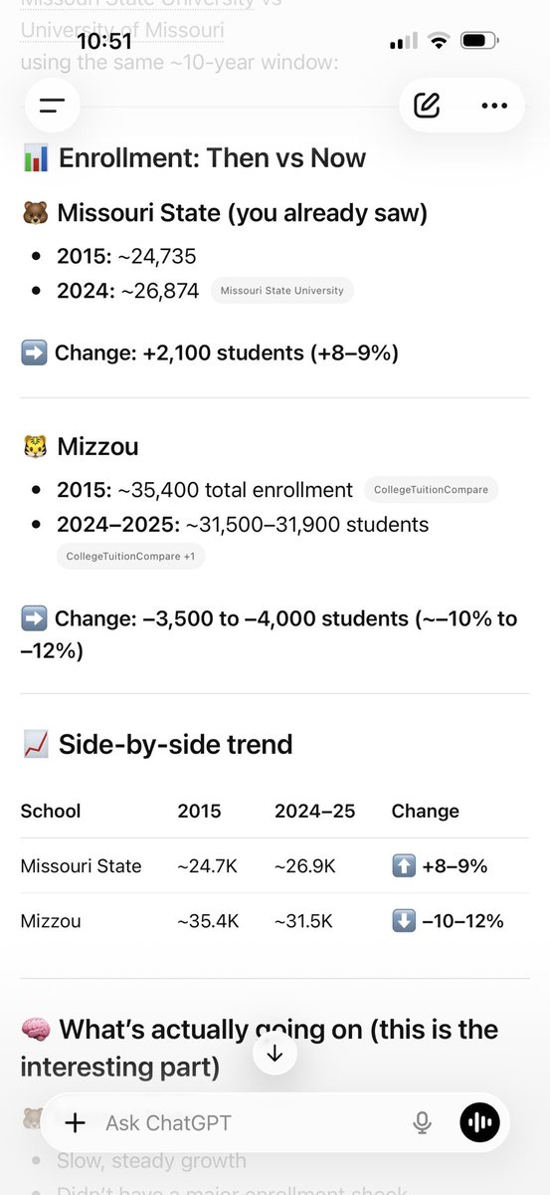Open the Missouri State University source chip
The image size is (550, 1195).
tap(281, 291)
